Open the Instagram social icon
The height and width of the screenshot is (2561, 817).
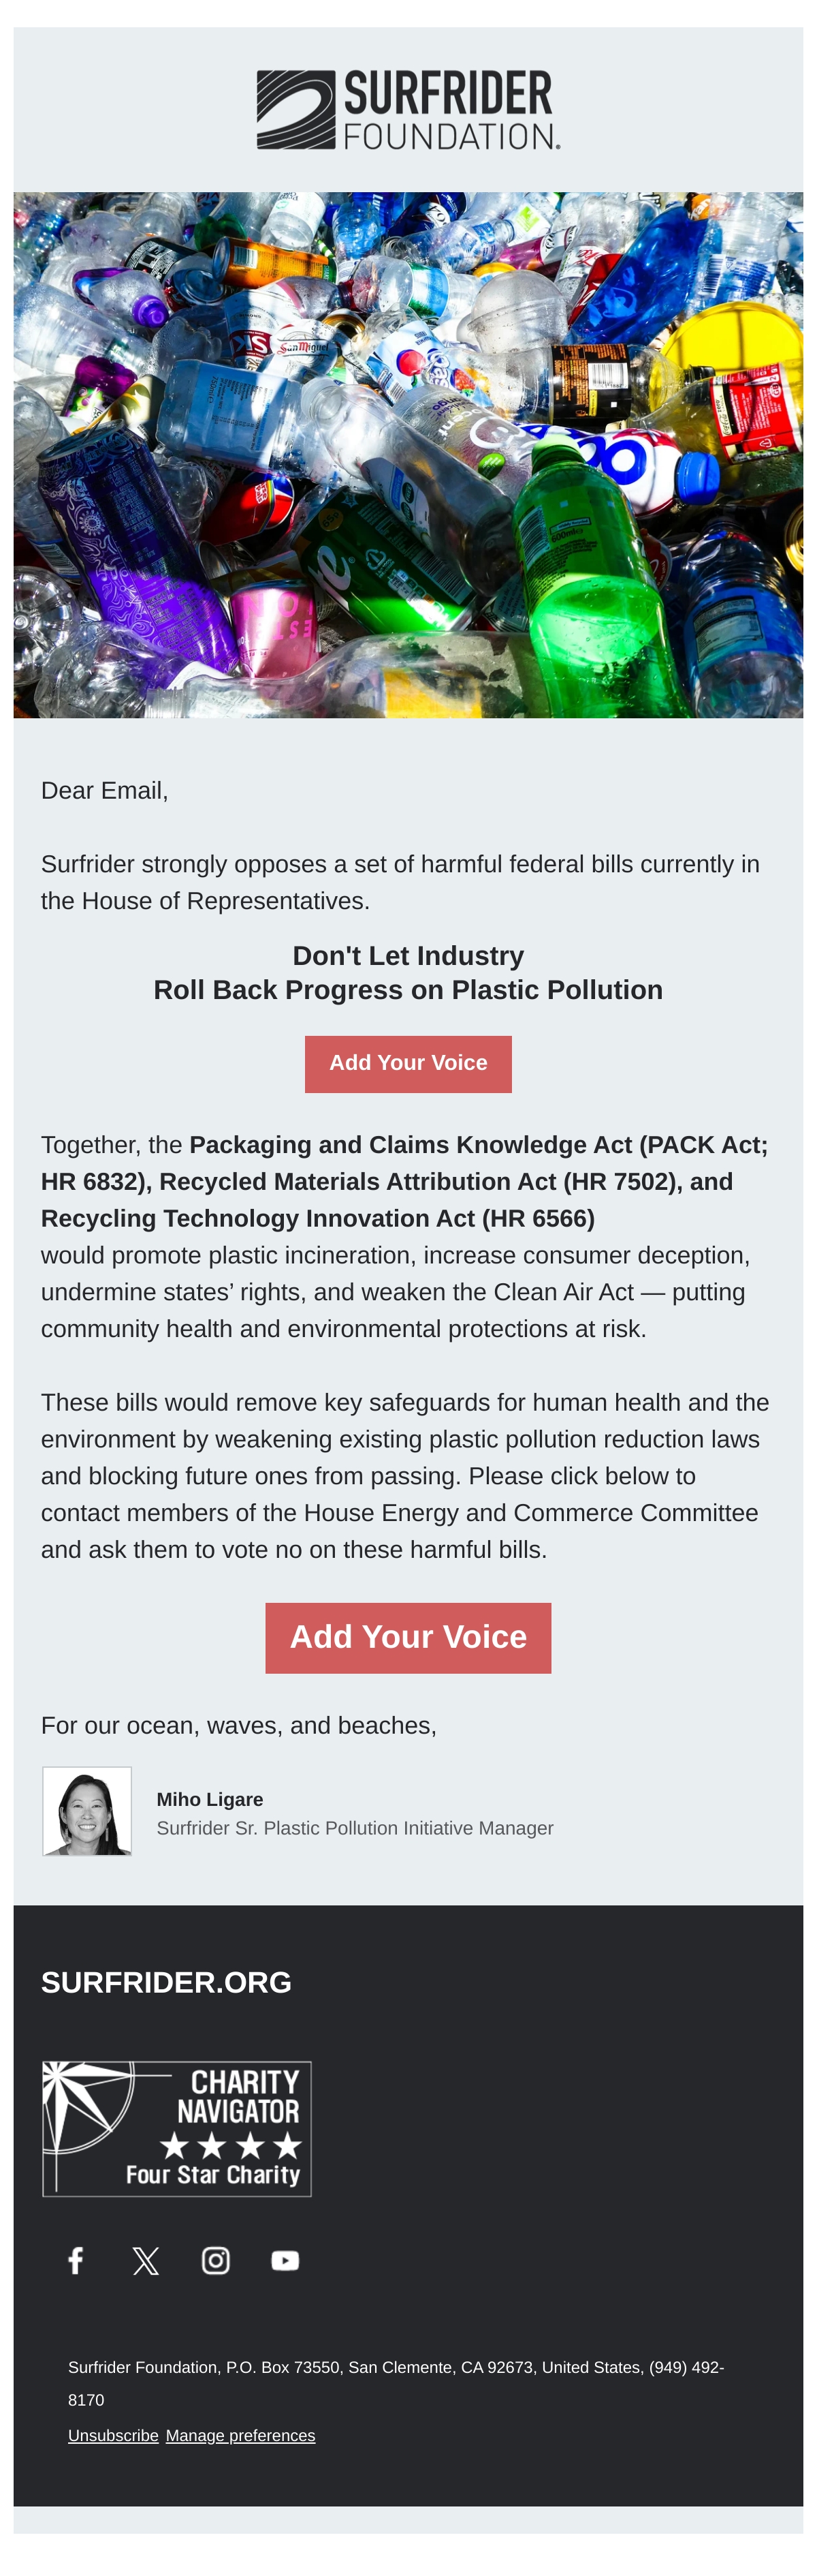coord(215,2260)
